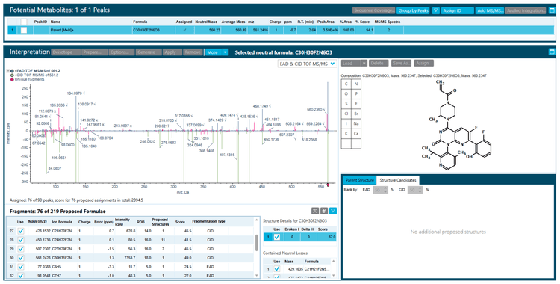Click the Options... button

122,52
